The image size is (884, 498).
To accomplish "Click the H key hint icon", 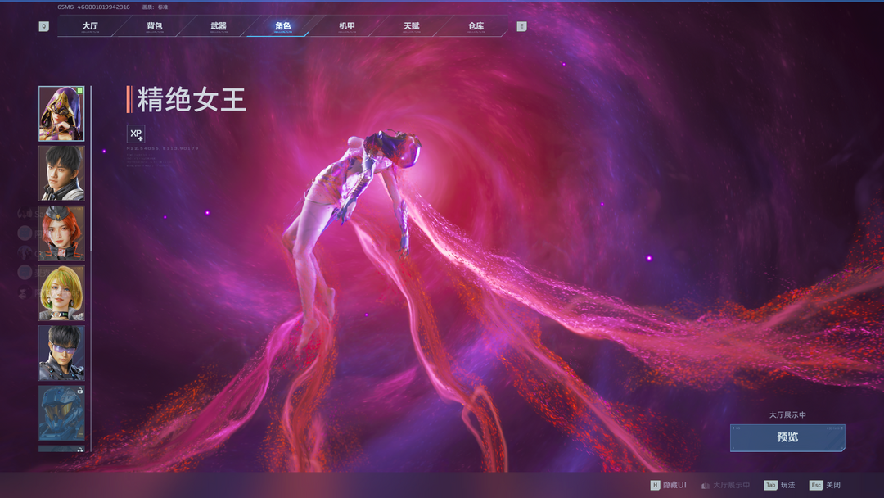I will (655, 485).
